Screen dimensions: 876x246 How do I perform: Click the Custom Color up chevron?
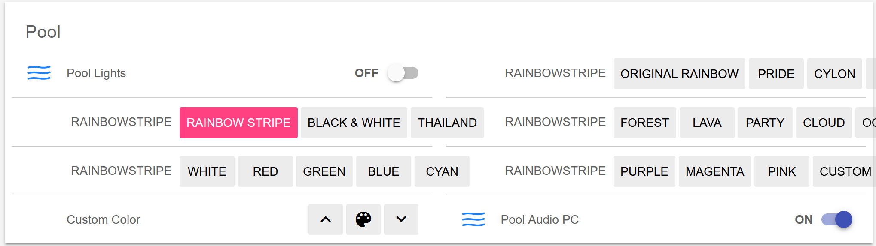[326, 219]
